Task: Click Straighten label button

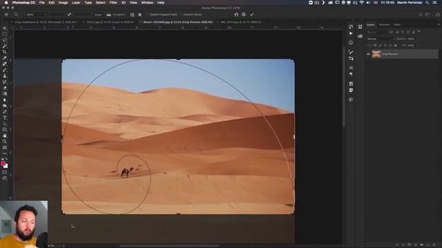Action: [119, 14]
